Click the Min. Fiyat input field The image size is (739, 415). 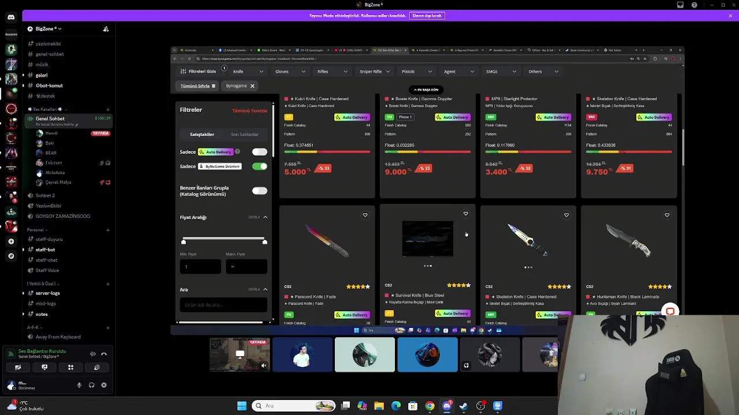point(200,266)
